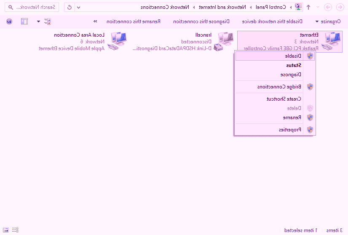Switch to large icons view in status bar
Screen dimensions: 348x235
pos(6,230)
